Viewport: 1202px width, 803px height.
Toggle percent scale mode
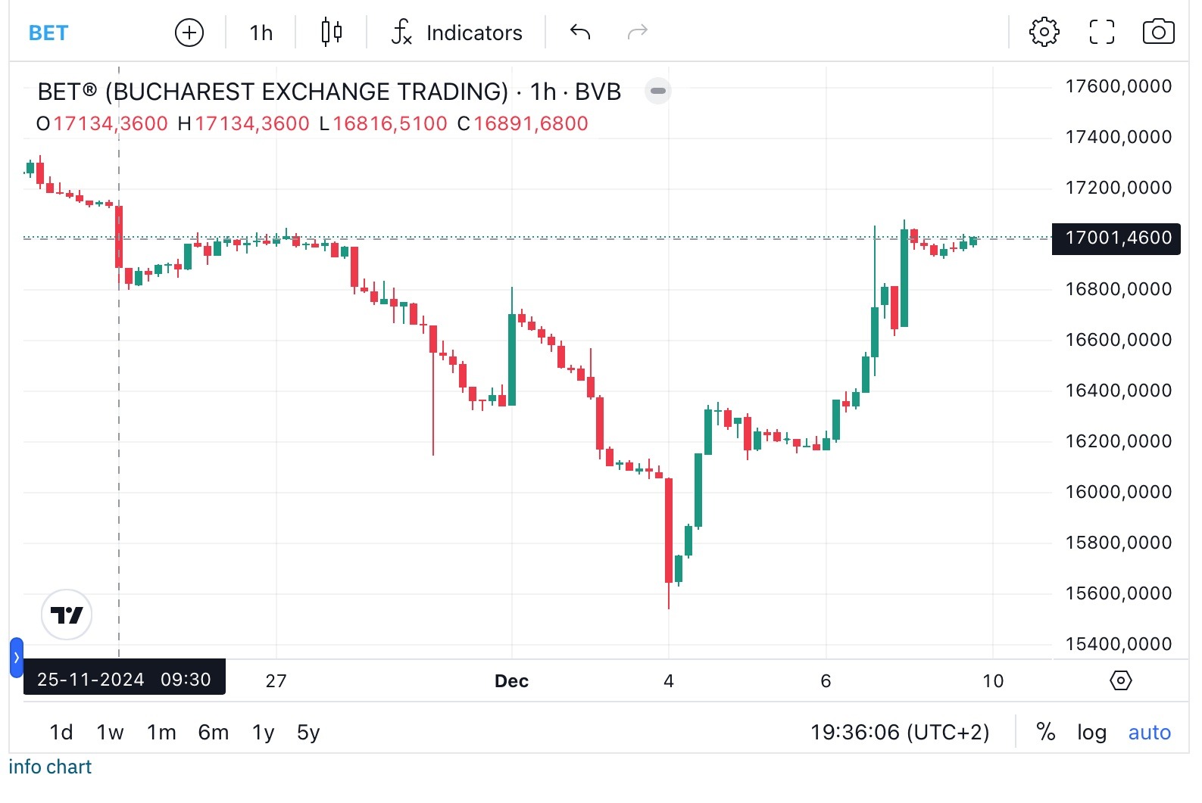(x=1045, y=732)
